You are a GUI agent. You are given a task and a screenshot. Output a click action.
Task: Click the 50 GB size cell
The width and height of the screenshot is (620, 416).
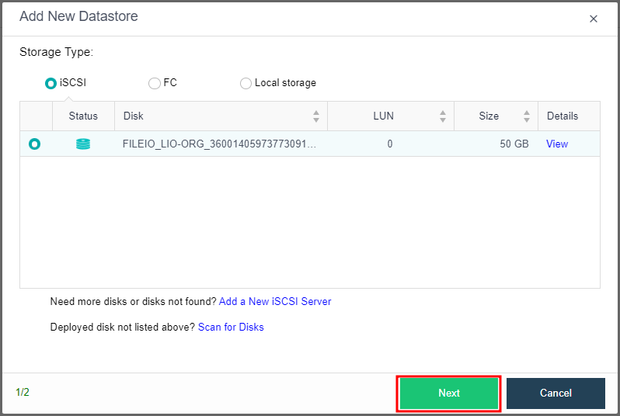coord(514,144)
